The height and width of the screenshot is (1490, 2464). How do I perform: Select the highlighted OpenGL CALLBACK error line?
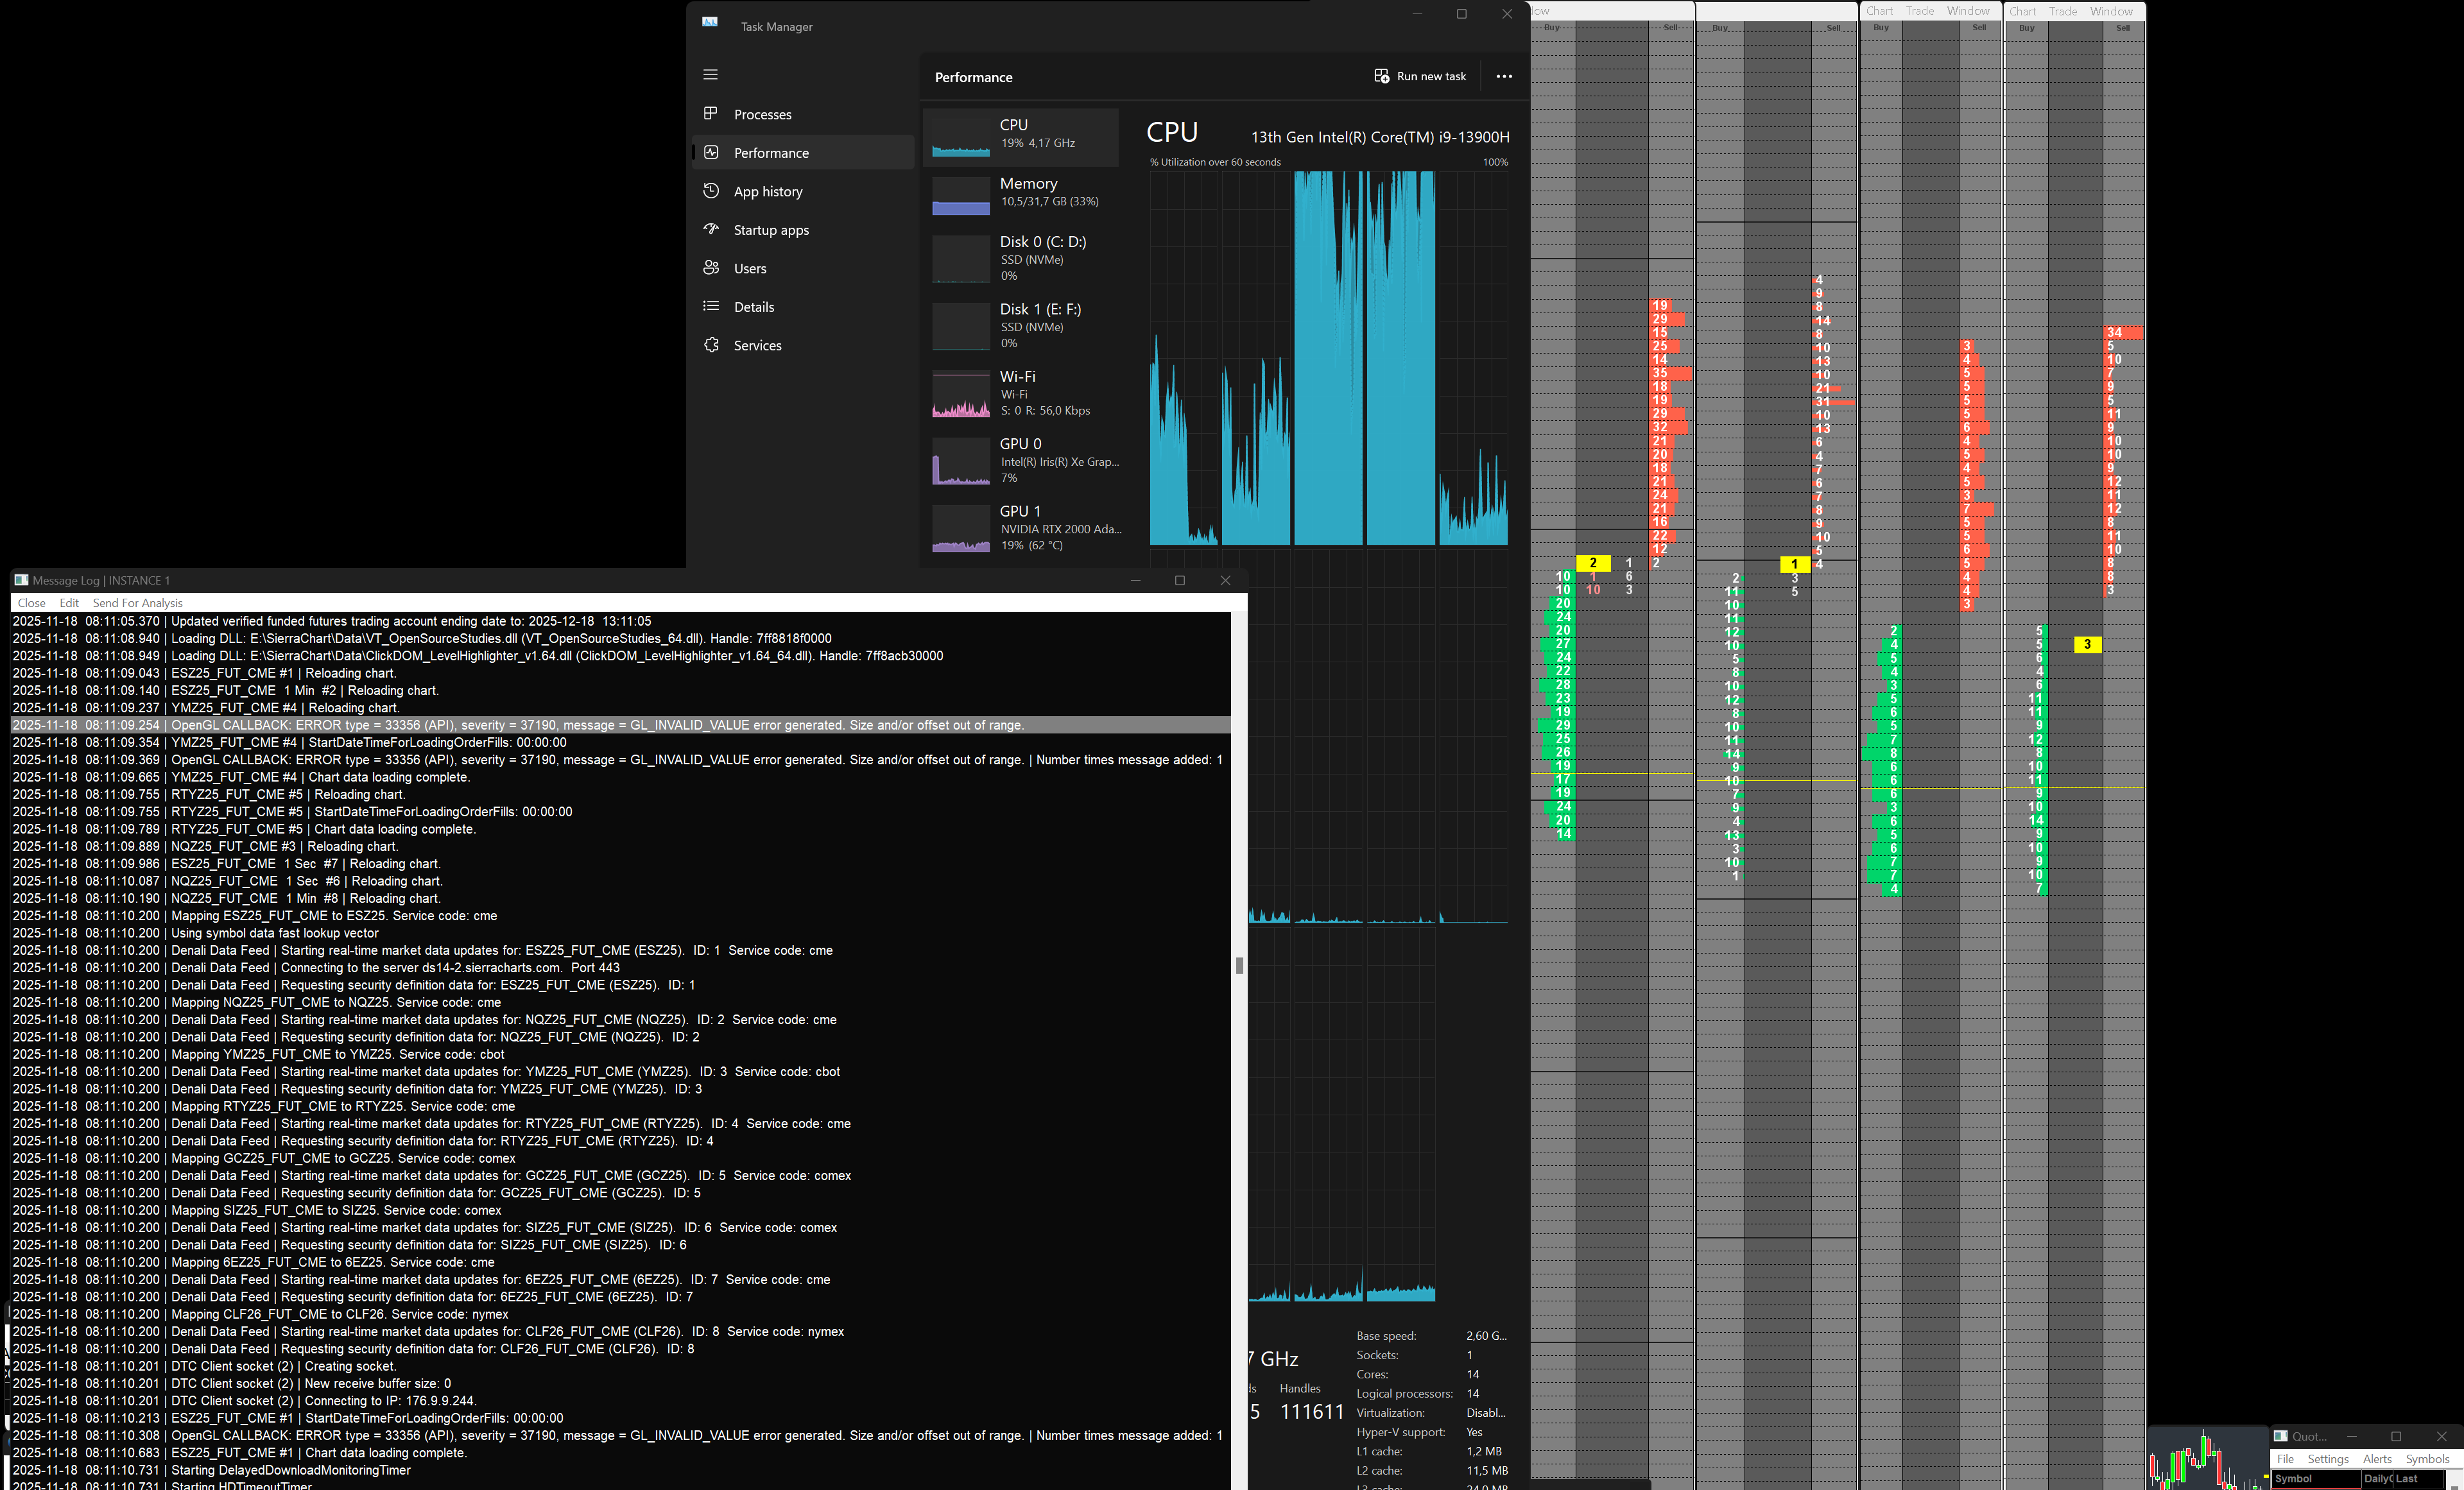coord(620,725)
